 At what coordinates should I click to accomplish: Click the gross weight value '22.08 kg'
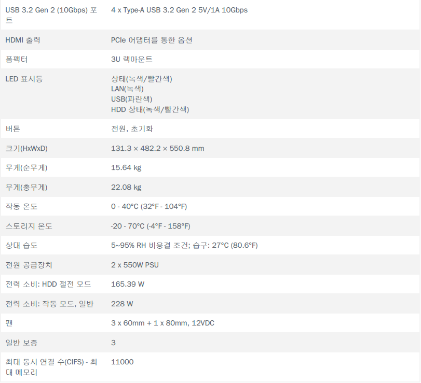point(126,187)
